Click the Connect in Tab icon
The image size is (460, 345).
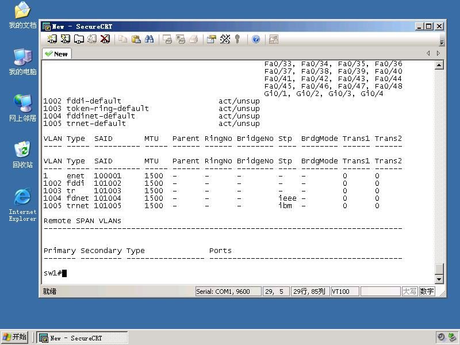point(79,39)
